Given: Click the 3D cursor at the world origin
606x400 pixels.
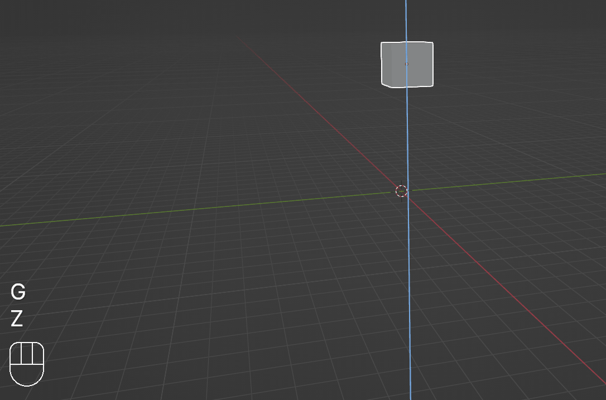Looking at the screenshot, I should (401, 191).
